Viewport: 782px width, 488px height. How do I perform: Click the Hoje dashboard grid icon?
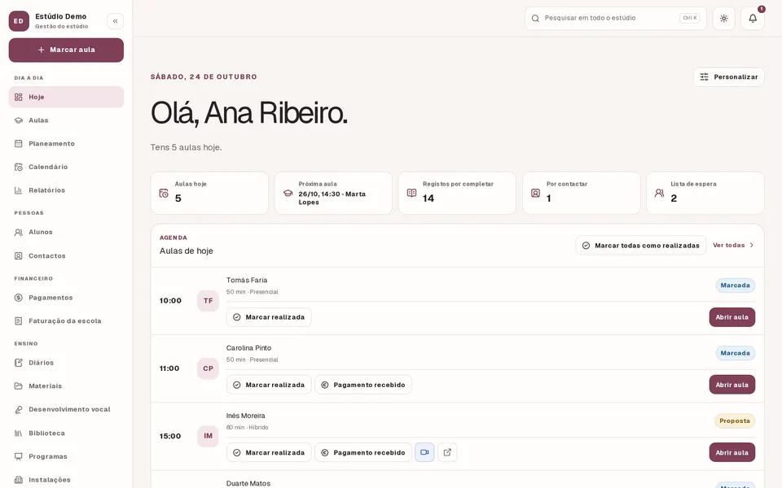pyautogui.click(x=19, y=97)
